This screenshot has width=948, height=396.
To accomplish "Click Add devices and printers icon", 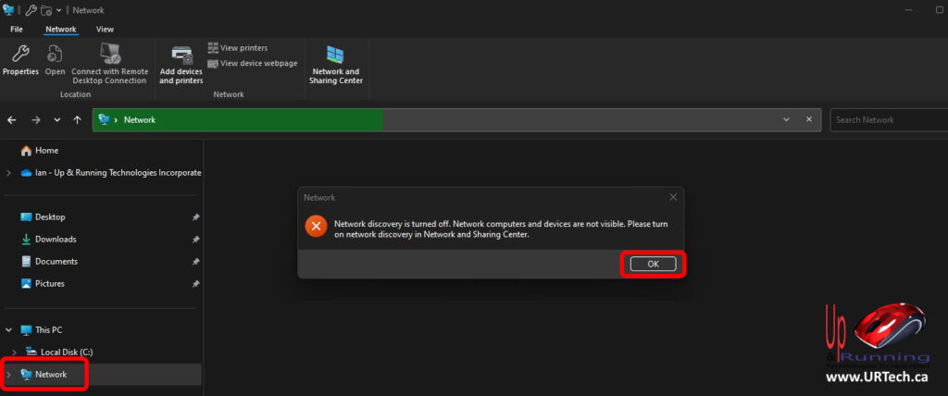I will coord(181,63).
